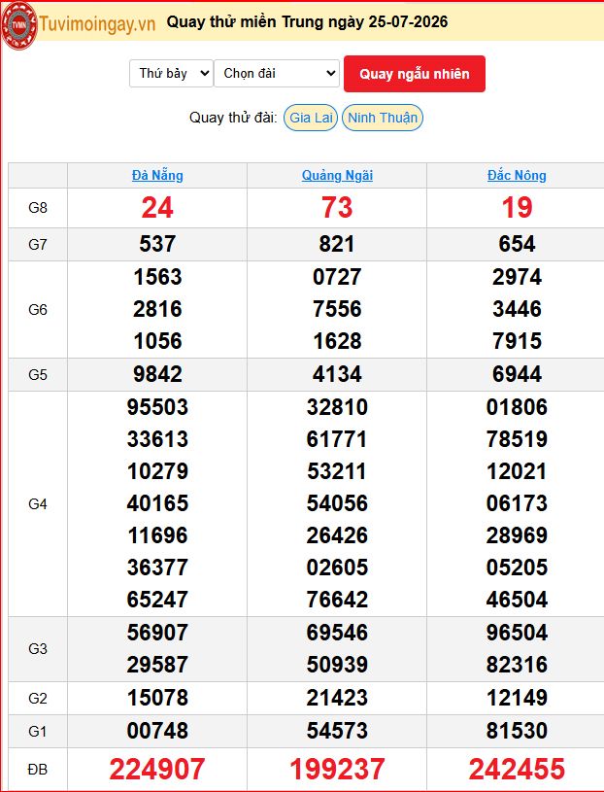
Task: Expand the Chọn đài station dropdown
Action: tap(277, 74)
